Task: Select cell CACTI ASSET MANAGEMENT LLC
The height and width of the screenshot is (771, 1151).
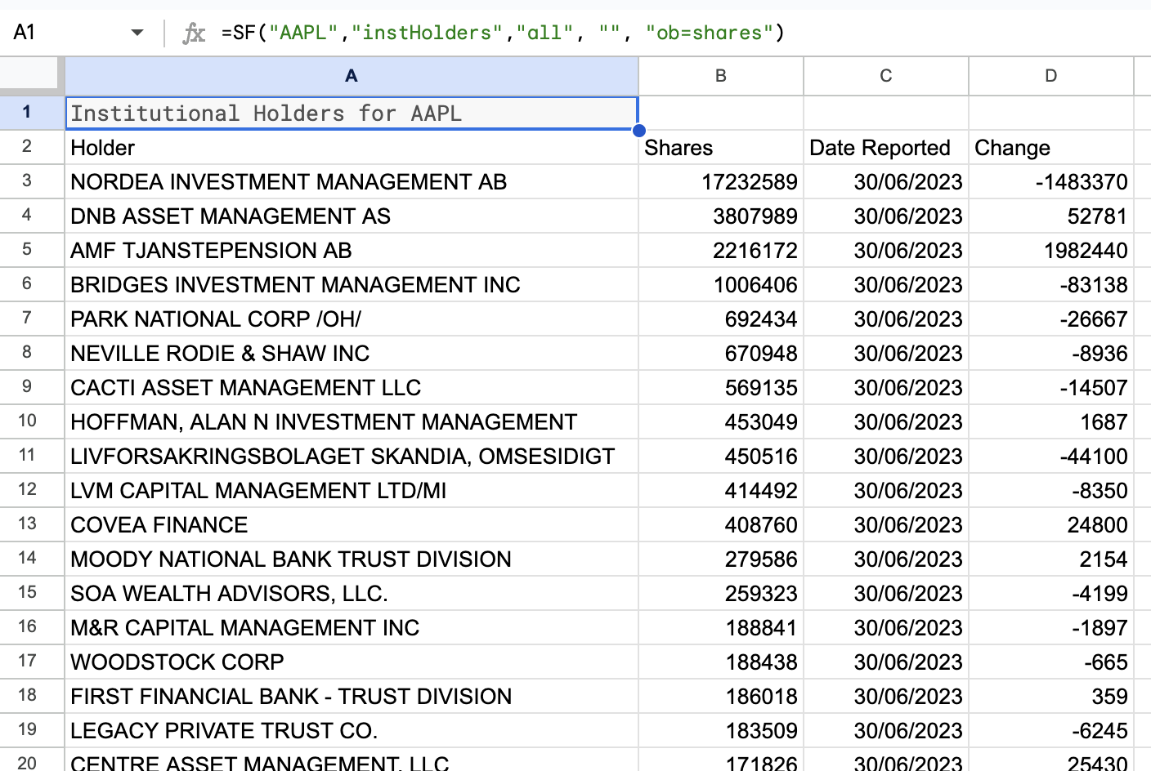Action: 352,388
